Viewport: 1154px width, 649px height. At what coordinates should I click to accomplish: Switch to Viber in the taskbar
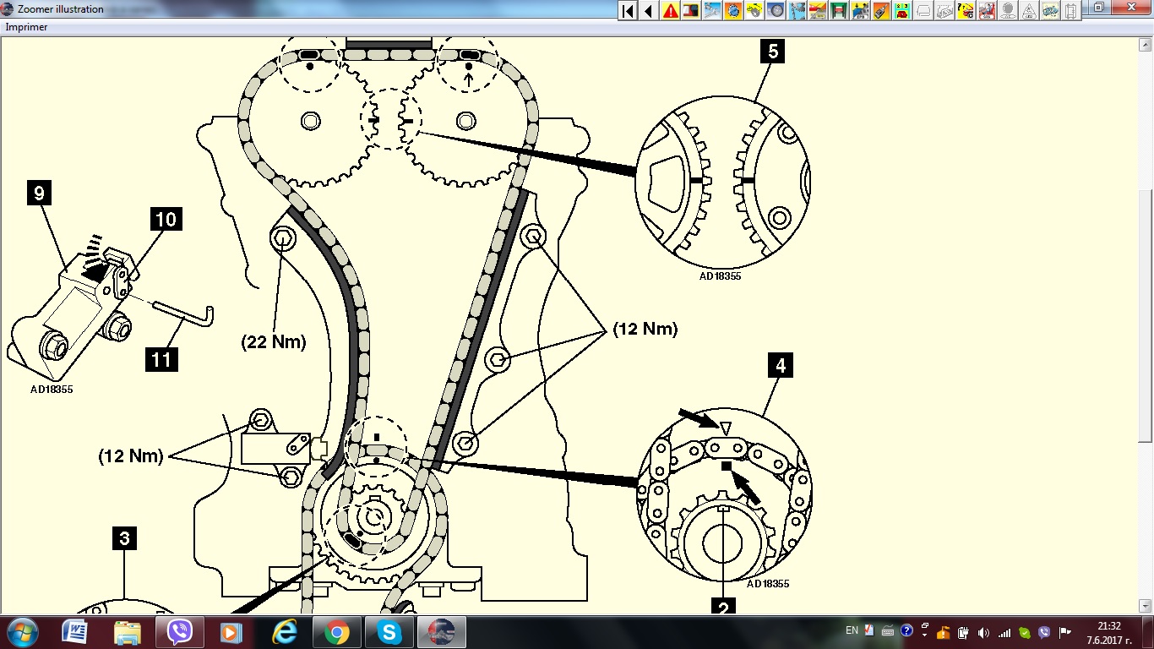pos(180,632)
